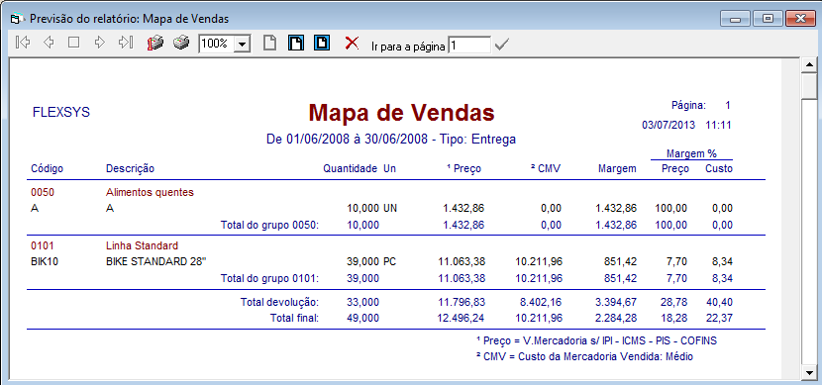The height and width of the screenshot is (385, 822).
Task: Click the 'Ir para a página' input field
Action: coord(469,46)
